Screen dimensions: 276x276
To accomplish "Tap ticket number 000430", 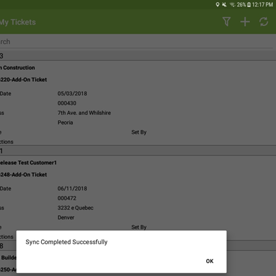I will [x=67, y=103].
